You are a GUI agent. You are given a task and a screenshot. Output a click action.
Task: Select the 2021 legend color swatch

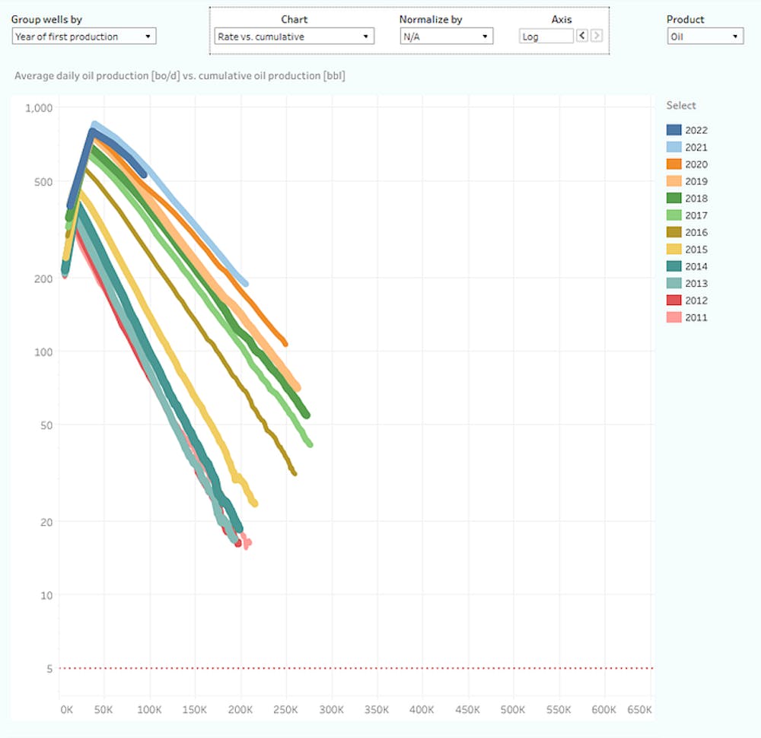tap(673, 147)
